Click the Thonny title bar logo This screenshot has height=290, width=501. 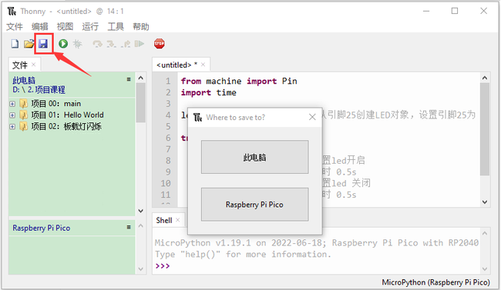pyautogui.click(x=12, y=12)
